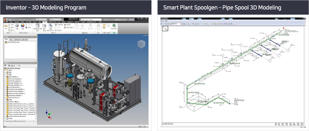
Task: Open the 모형 browser header dropdown
Action: [9, 63]
